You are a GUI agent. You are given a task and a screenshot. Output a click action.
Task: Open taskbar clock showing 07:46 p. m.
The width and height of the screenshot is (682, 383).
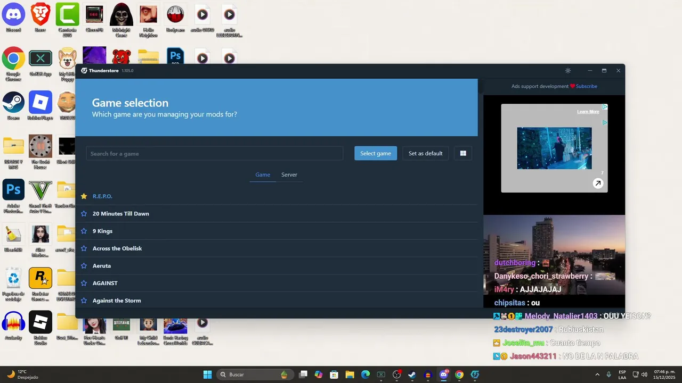[x=664, y=374]
